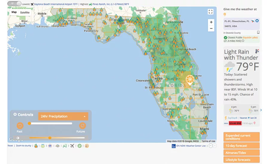Click the blue crosshair locate-me icon

pos(257,21)
